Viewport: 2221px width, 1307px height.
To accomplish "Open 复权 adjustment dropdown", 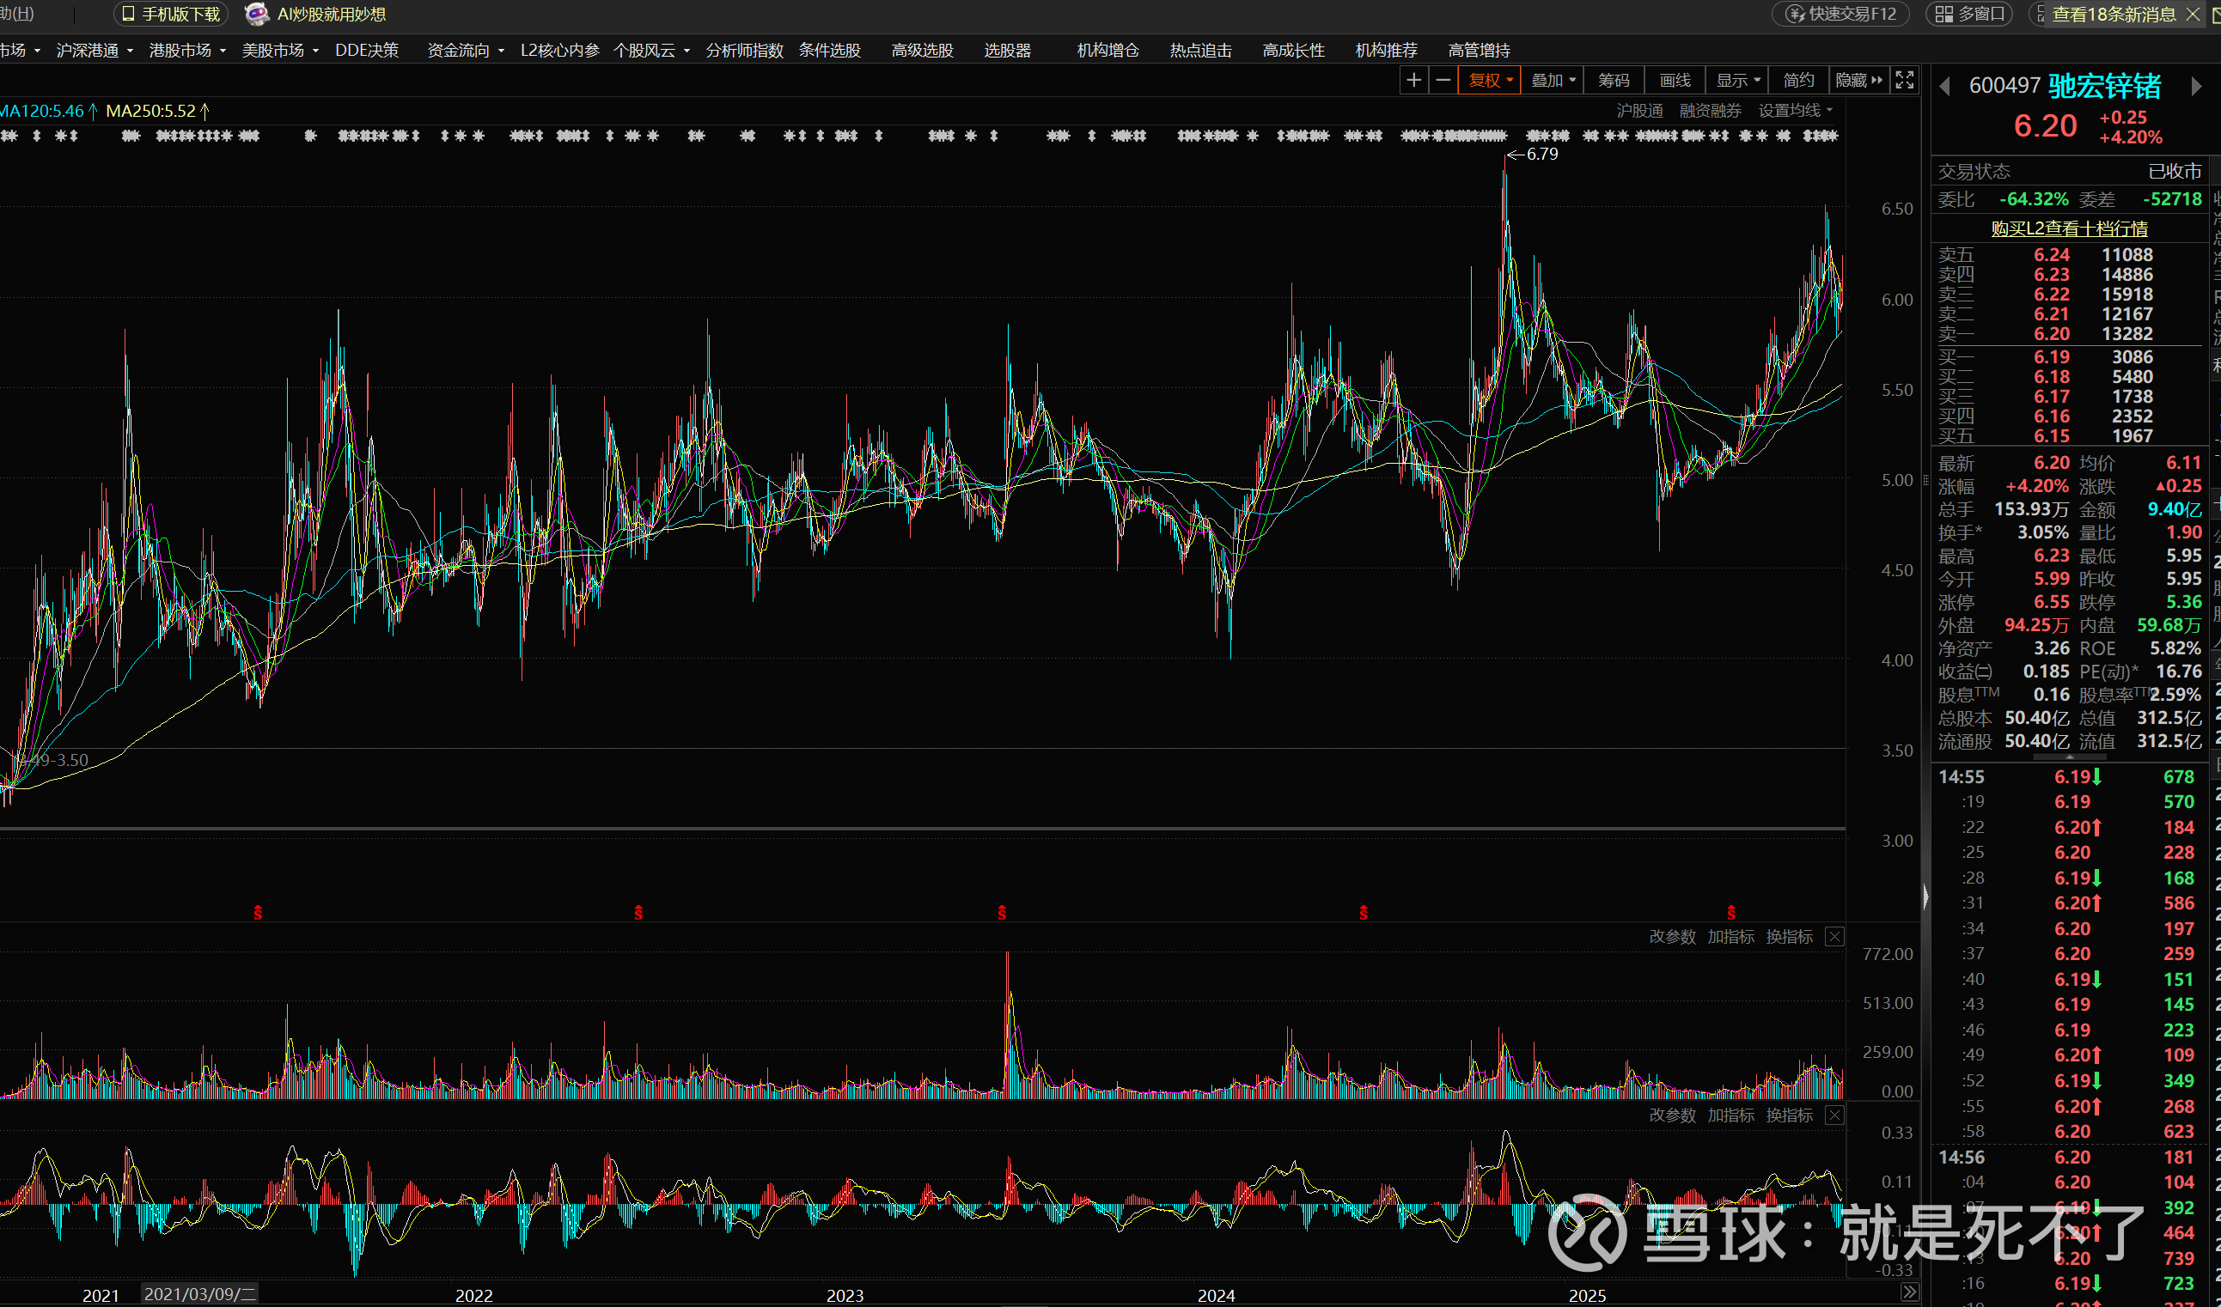I will coord(1490,80).
